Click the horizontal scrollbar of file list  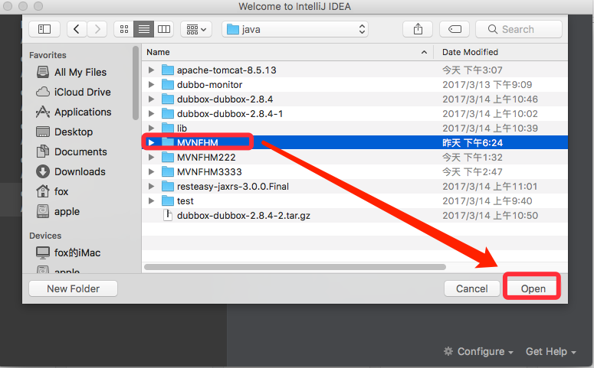[295, 267]
